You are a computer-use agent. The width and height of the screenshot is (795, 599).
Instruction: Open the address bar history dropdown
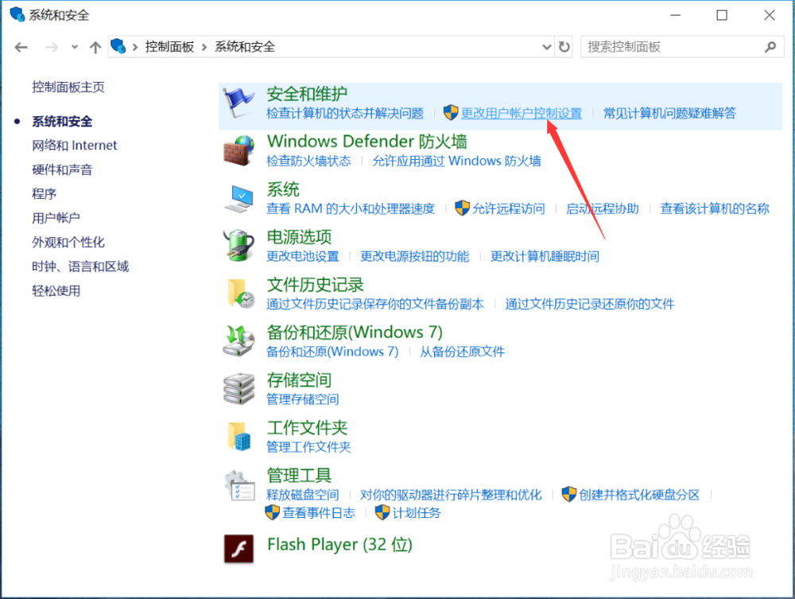click(x=546, y=47)
